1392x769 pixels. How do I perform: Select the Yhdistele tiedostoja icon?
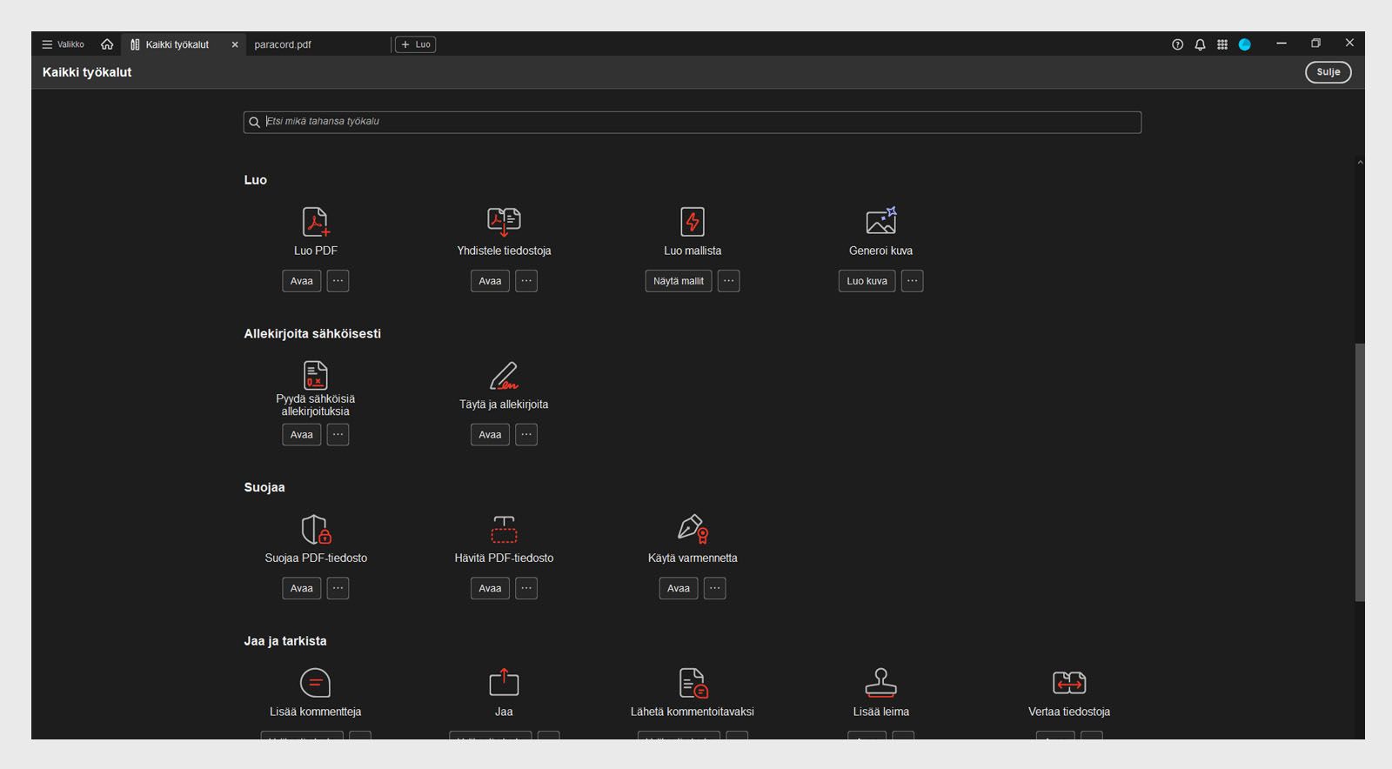pyautogui.click(x=504, y=222)
